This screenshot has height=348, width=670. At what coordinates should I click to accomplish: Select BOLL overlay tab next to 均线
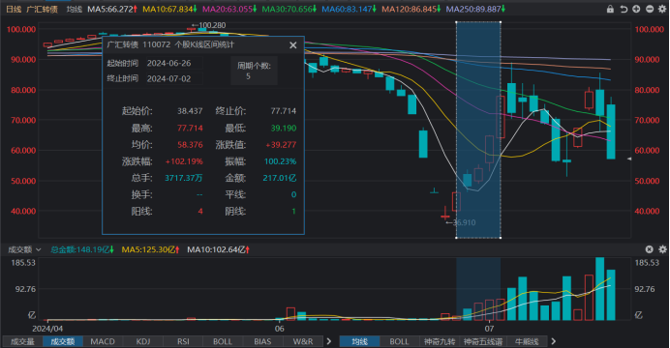click(x=399, y=341)
